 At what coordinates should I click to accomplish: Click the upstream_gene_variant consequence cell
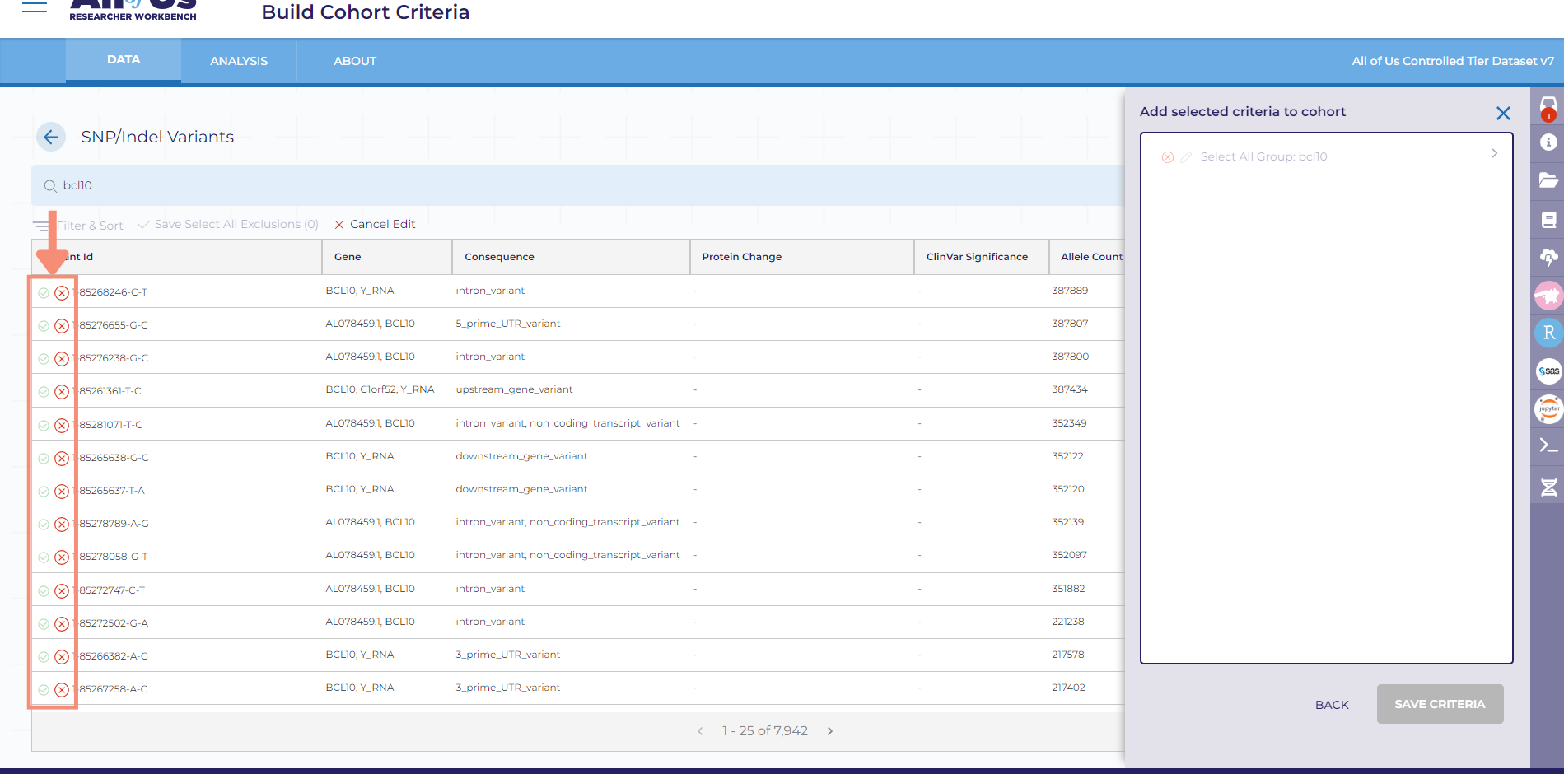[x=514, y=389]
